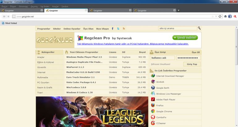Click the Google Chrome icon in list
Screen dimensions: 238x127
click(153, 111)
